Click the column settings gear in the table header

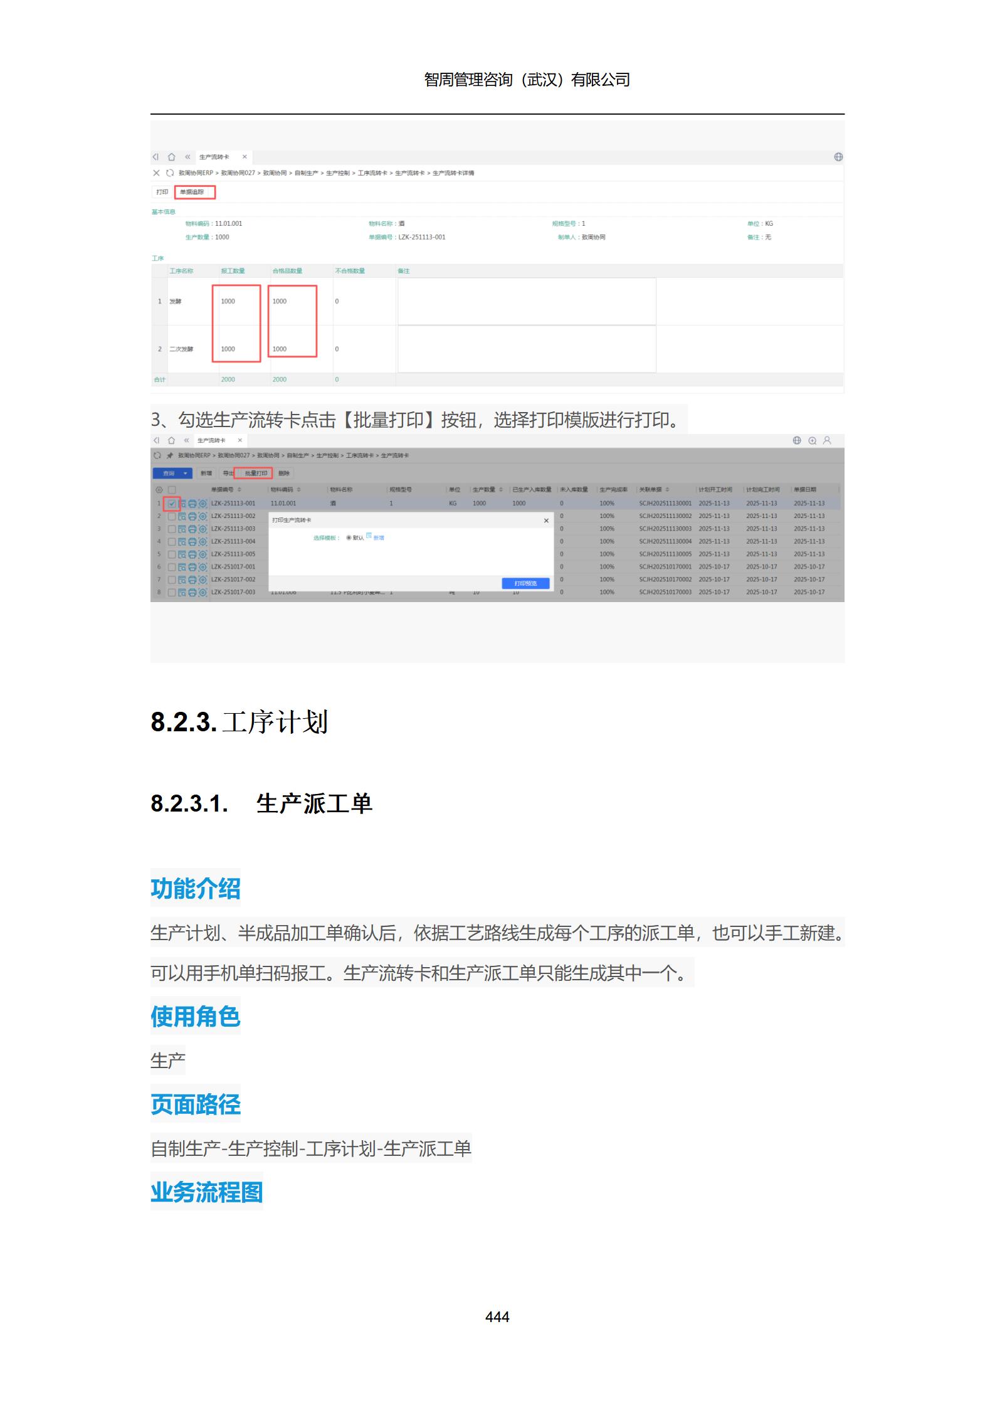point(159,490)
